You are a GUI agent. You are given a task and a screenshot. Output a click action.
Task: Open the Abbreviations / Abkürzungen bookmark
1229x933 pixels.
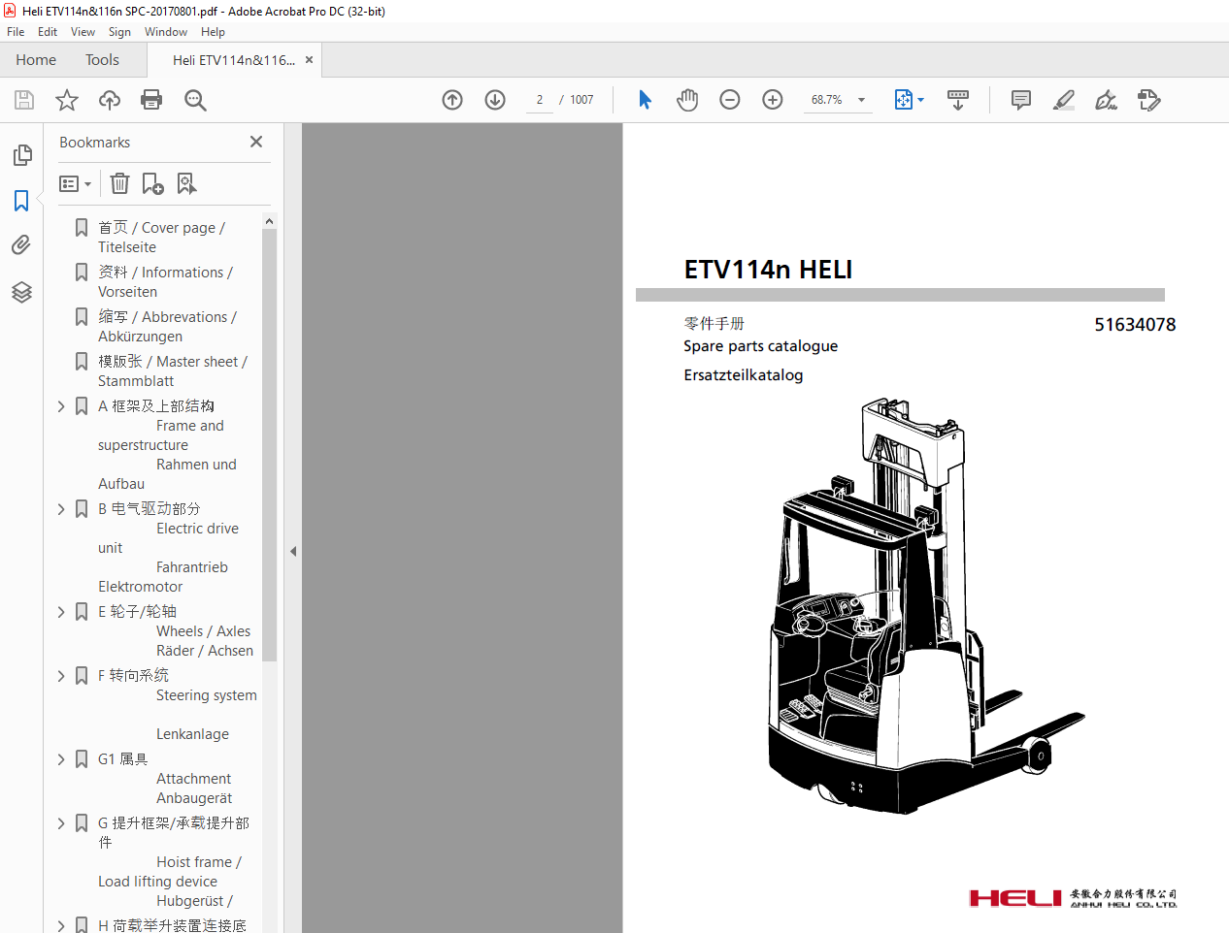[x=167, y=327]
